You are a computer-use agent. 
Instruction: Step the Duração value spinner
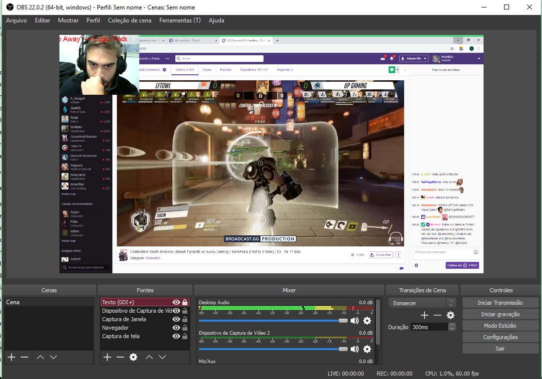(x=452, y=327)
